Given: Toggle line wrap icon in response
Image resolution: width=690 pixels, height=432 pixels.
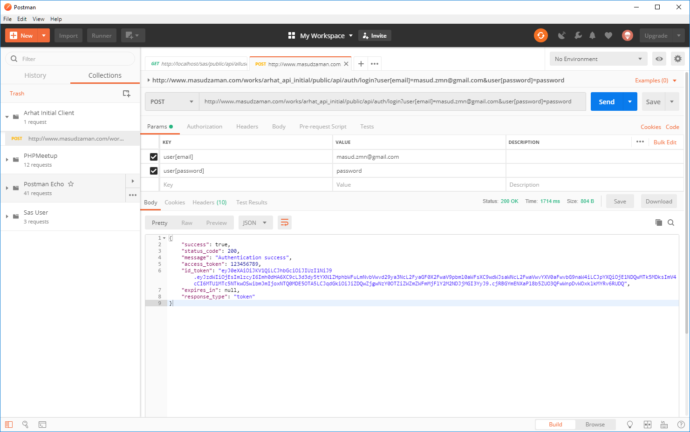Looking at the screenshot, I should click(284, 223).
